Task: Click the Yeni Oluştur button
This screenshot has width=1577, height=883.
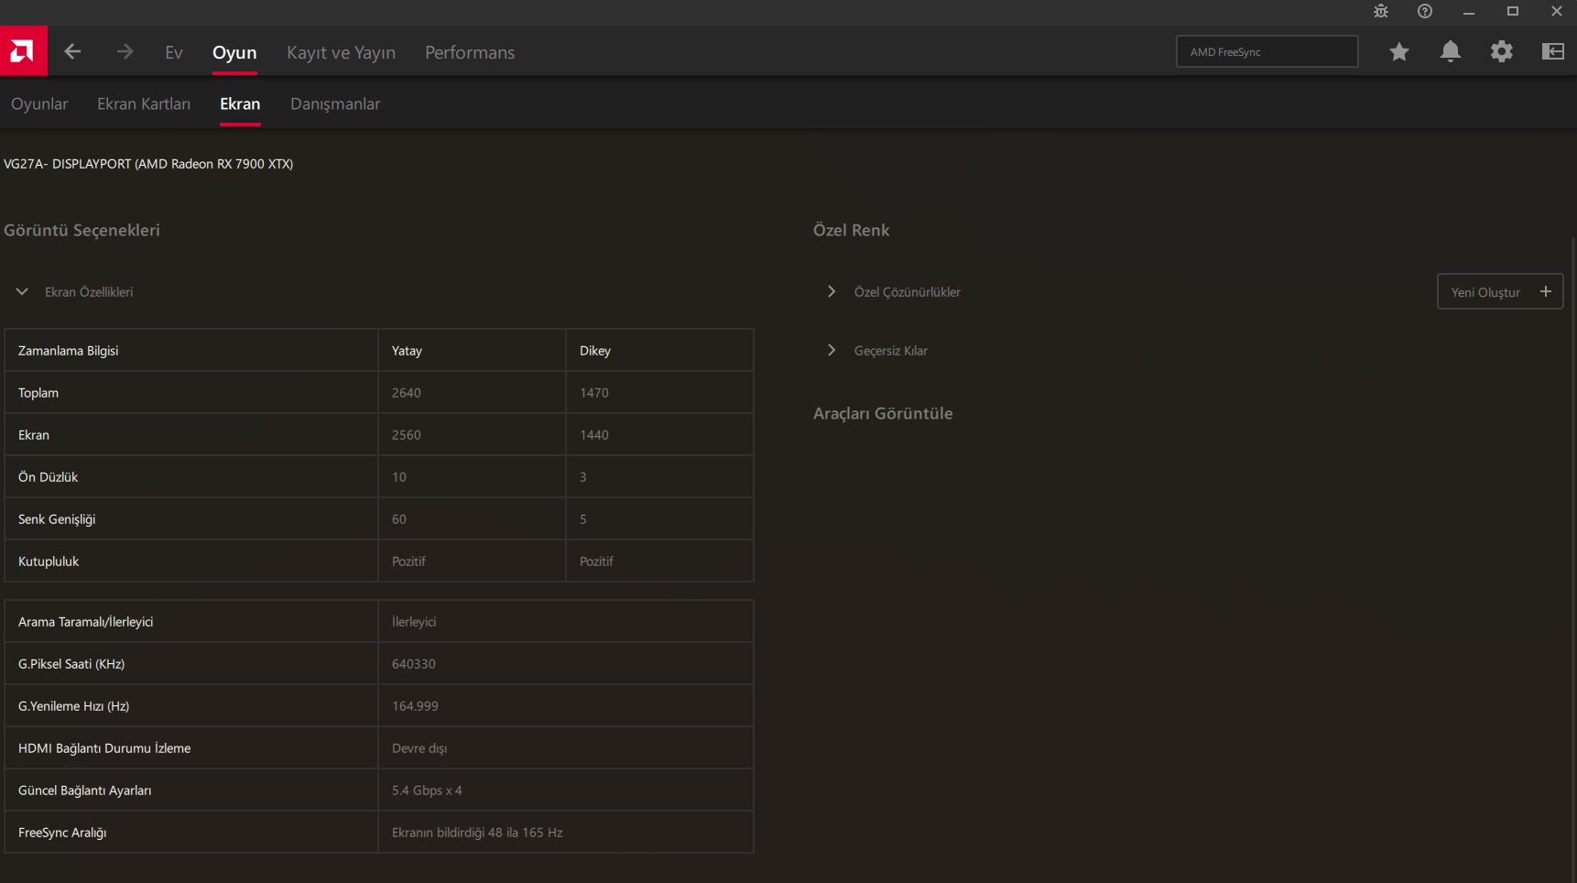Action: click(x=1500, y=291)
